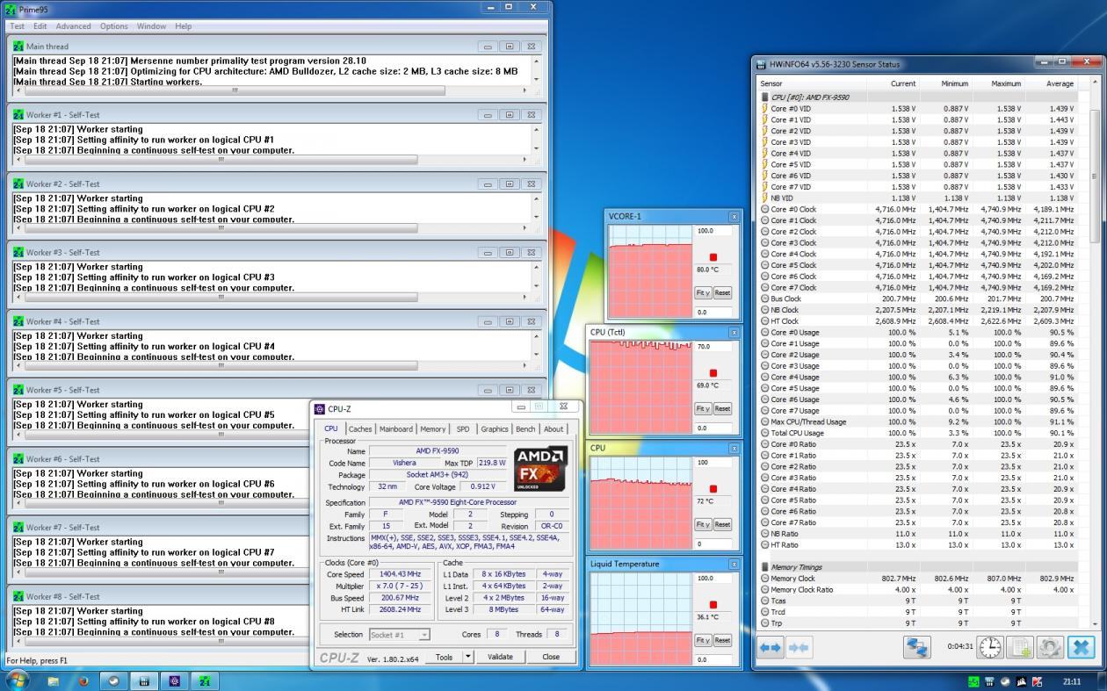Click Validate in CPU-Z

click(500, 657)
